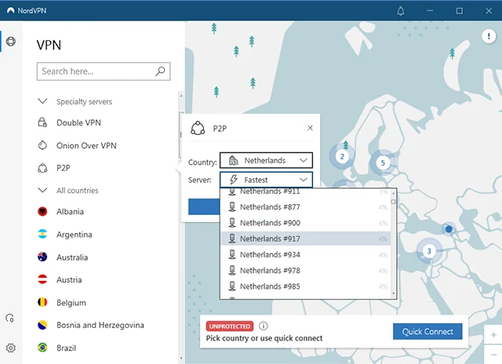Screen dimensions: 502x364
Task: Choose Austria from the country list
Action: point(69,280)
